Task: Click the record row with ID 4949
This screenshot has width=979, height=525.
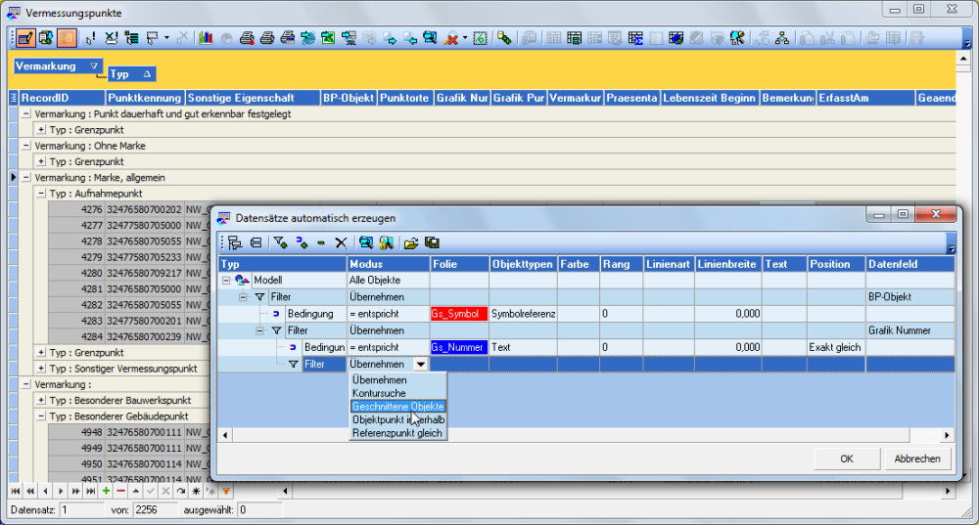Action: click(128, 449)
